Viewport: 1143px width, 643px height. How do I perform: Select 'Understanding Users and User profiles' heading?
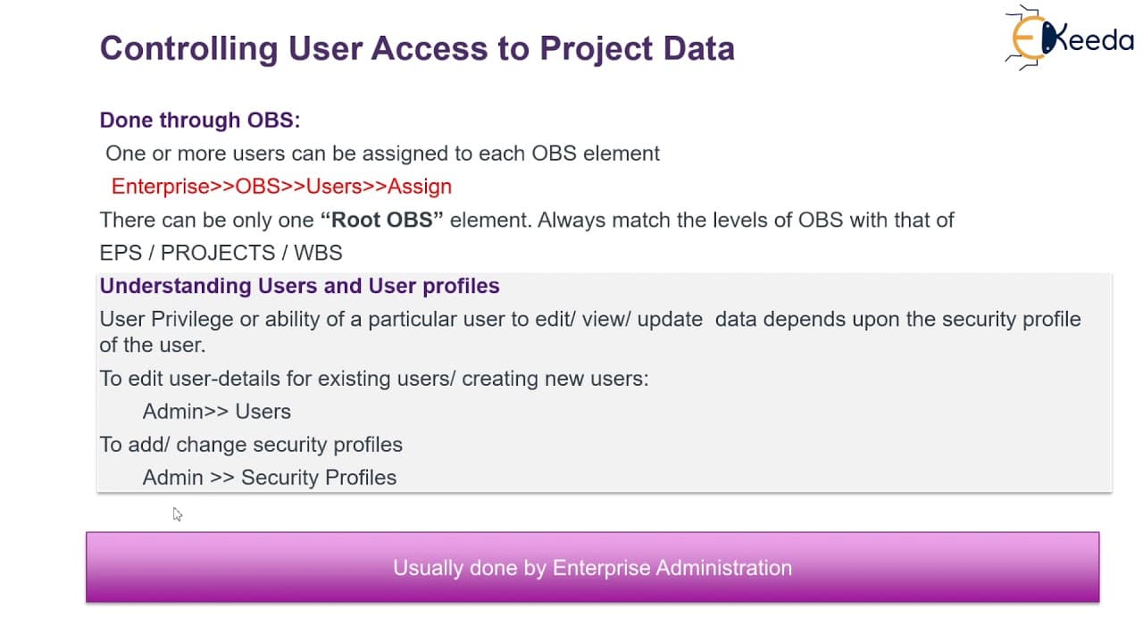(299, 286)
